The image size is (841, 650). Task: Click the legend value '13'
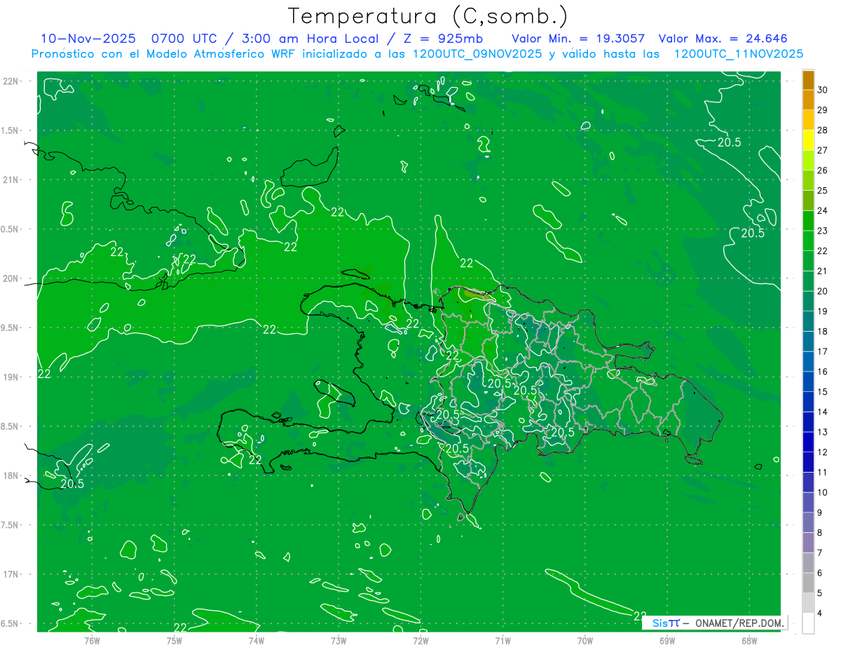pyautogui.click(x=823, y=432)
